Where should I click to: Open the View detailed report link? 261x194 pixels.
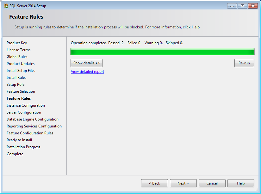(x=87, y=72)
